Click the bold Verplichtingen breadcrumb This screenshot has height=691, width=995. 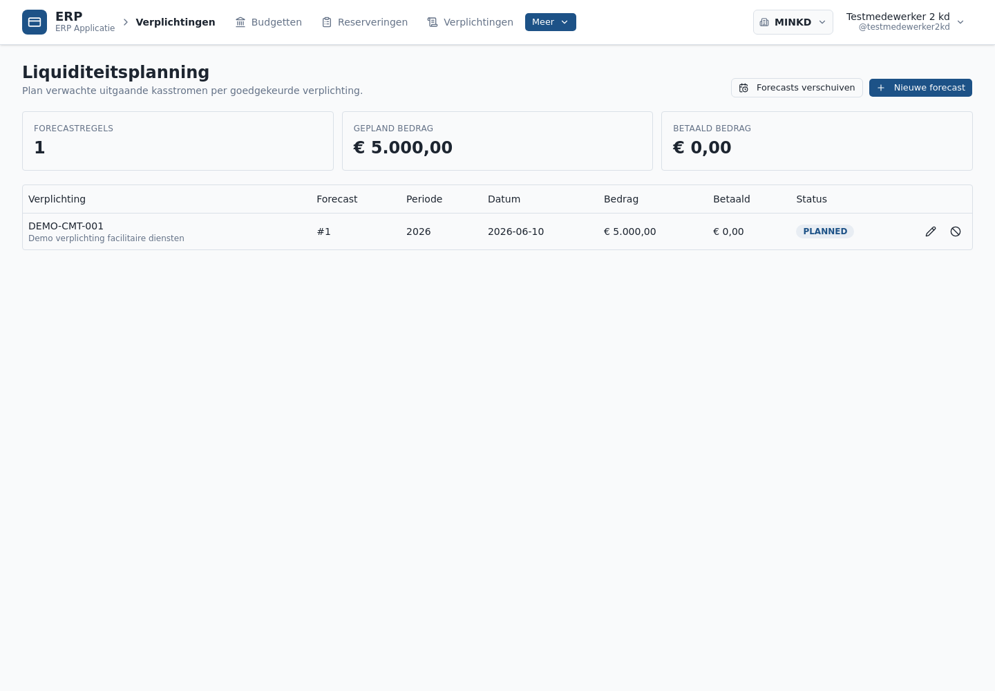pyautogui.click(x=176, y=22)
